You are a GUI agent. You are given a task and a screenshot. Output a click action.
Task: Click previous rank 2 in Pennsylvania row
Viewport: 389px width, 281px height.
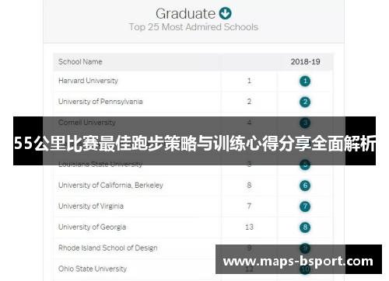(249, 102)
